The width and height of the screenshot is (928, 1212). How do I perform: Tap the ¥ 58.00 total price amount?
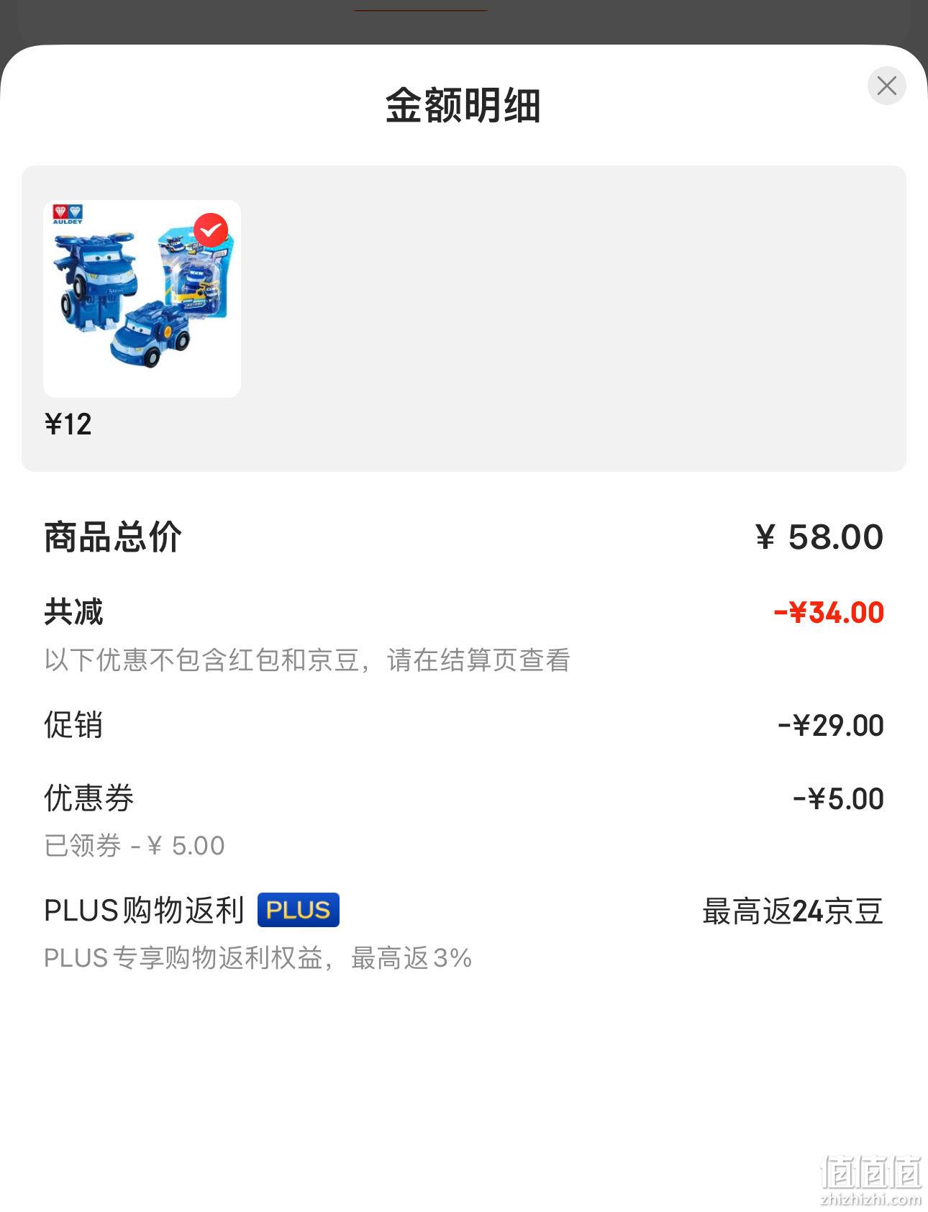pos(819,537)
